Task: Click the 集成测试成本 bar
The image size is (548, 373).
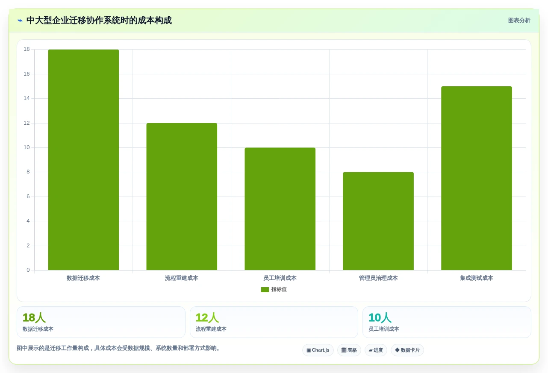Action: point(477,178)
